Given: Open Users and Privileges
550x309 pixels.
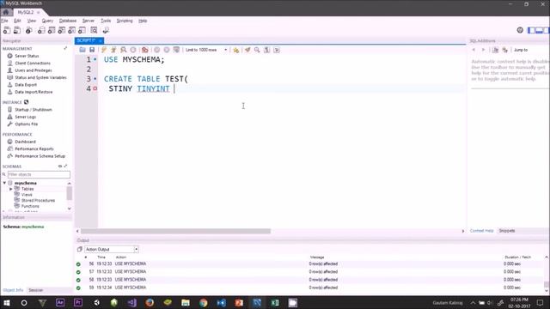Looking at the screenshot, I should tap(34, 70).
